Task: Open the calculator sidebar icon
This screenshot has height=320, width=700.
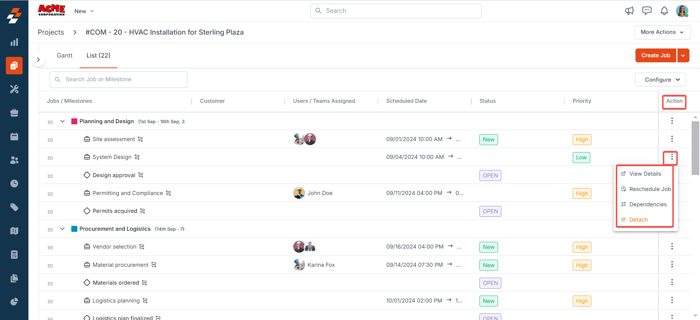Action: tap(14, 254)
